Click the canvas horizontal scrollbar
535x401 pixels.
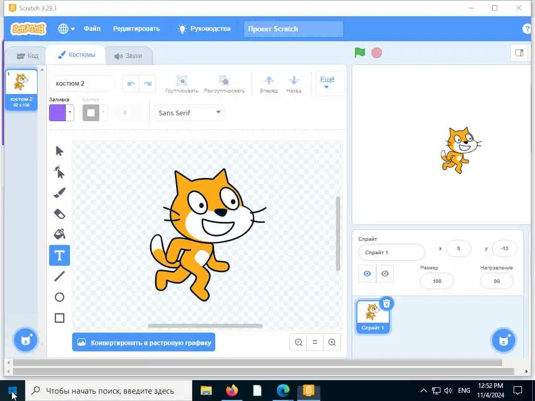(x=205, y=326)
